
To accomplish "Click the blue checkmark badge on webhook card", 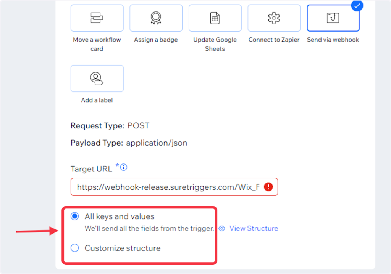I will [357, 6].
